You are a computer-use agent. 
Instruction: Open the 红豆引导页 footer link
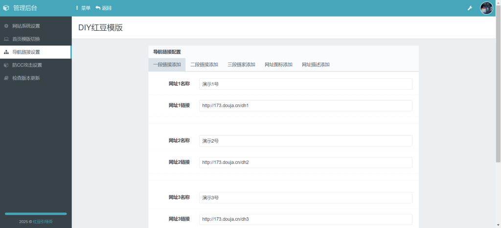[43, 222]
